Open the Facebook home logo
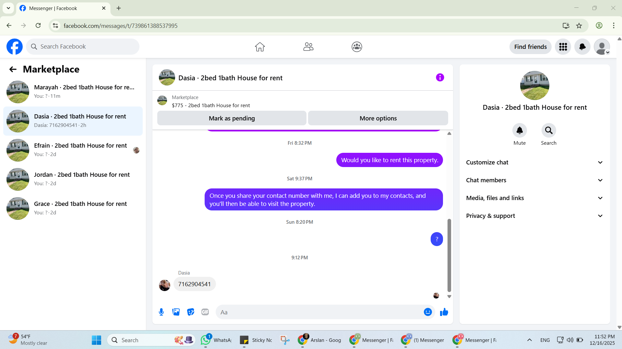This screenshot has width=622, height=349. point(15,47)
